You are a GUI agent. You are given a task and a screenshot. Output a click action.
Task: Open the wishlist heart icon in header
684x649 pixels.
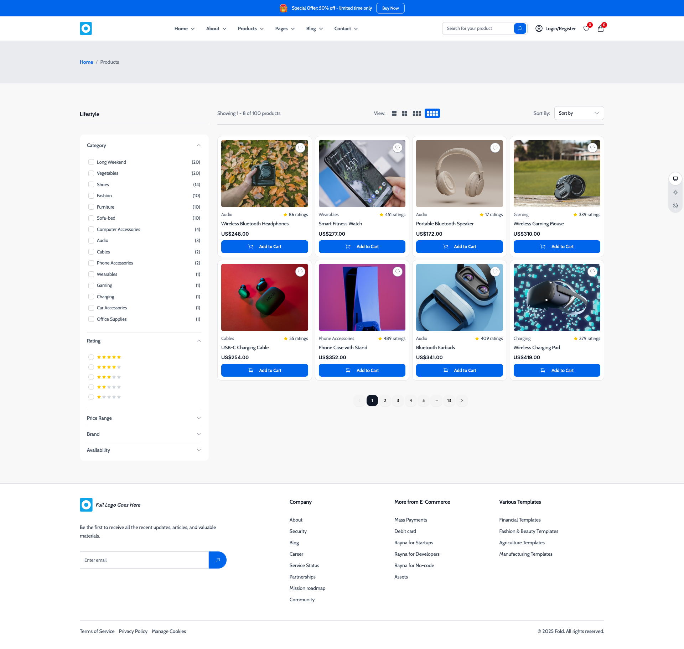[586, 28]
